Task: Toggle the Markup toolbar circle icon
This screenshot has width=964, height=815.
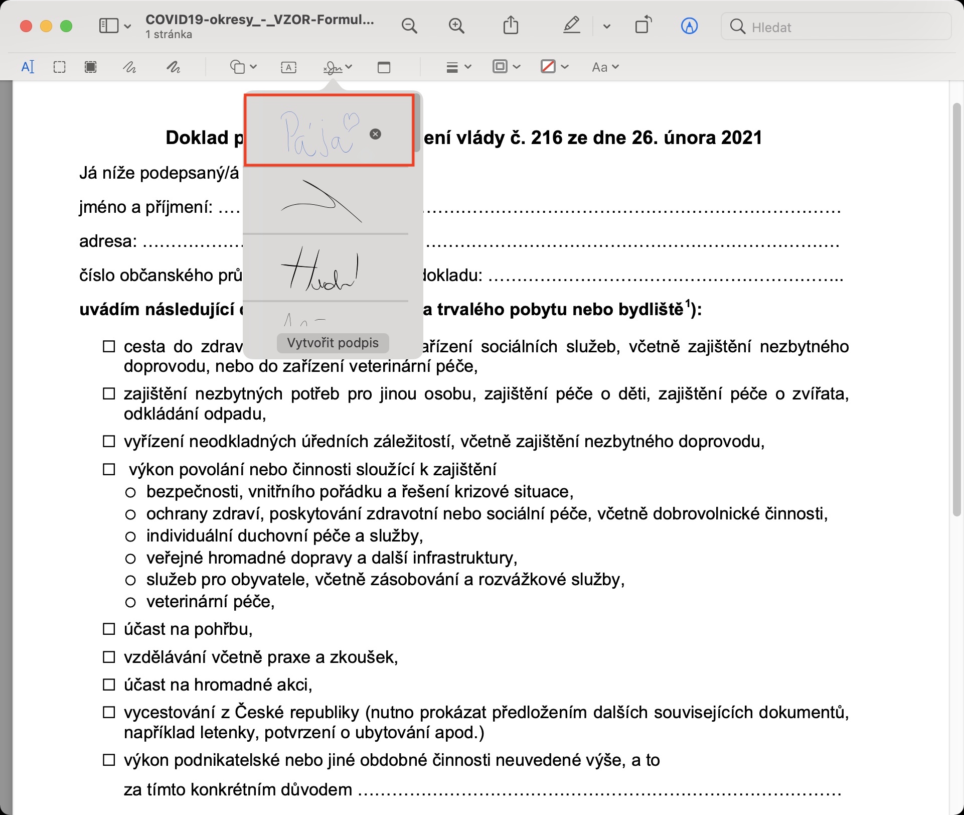Action: click(689, 26)
